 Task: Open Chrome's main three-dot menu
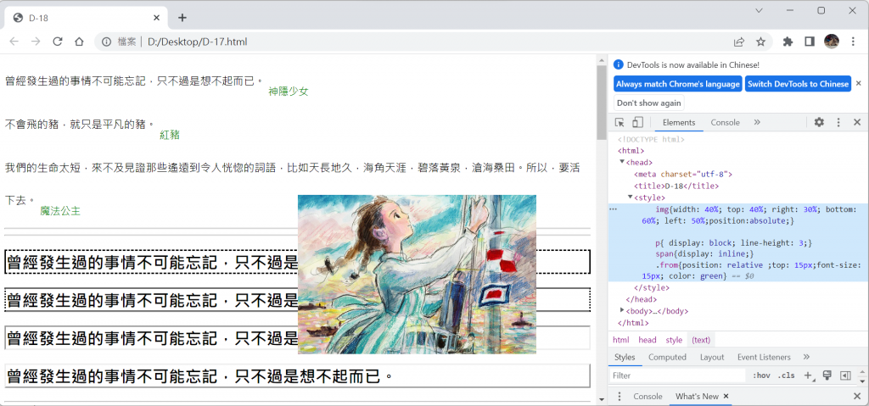[854, 42]
